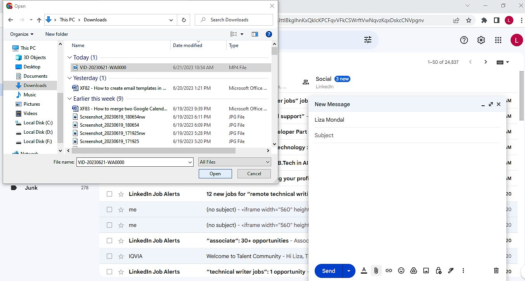
Task: Click the Up folder arrow in Open dialog
Action: point(39,20)
